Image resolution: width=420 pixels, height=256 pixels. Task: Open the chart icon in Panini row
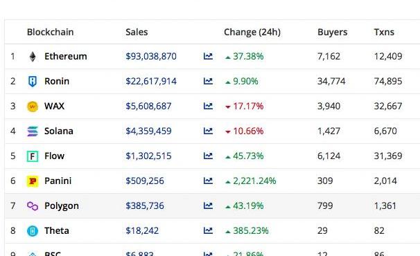[208, 181]
